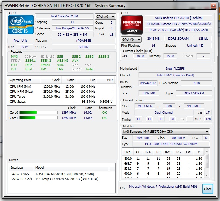
Task: Click the Model column header in Drives
Action: pos(71,167)
